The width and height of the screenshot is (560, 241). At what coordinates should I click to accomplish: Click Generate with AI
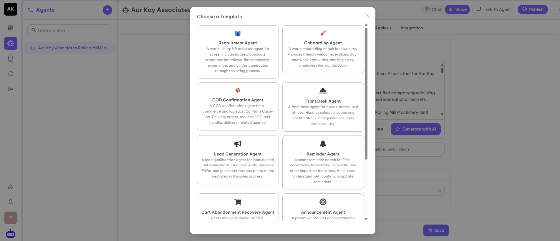click(416, 129)
